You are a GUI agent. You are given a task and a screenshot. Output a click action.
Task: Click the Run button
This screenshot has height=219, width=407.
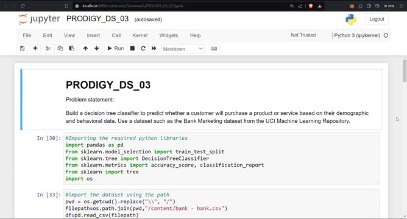point(116,49)
